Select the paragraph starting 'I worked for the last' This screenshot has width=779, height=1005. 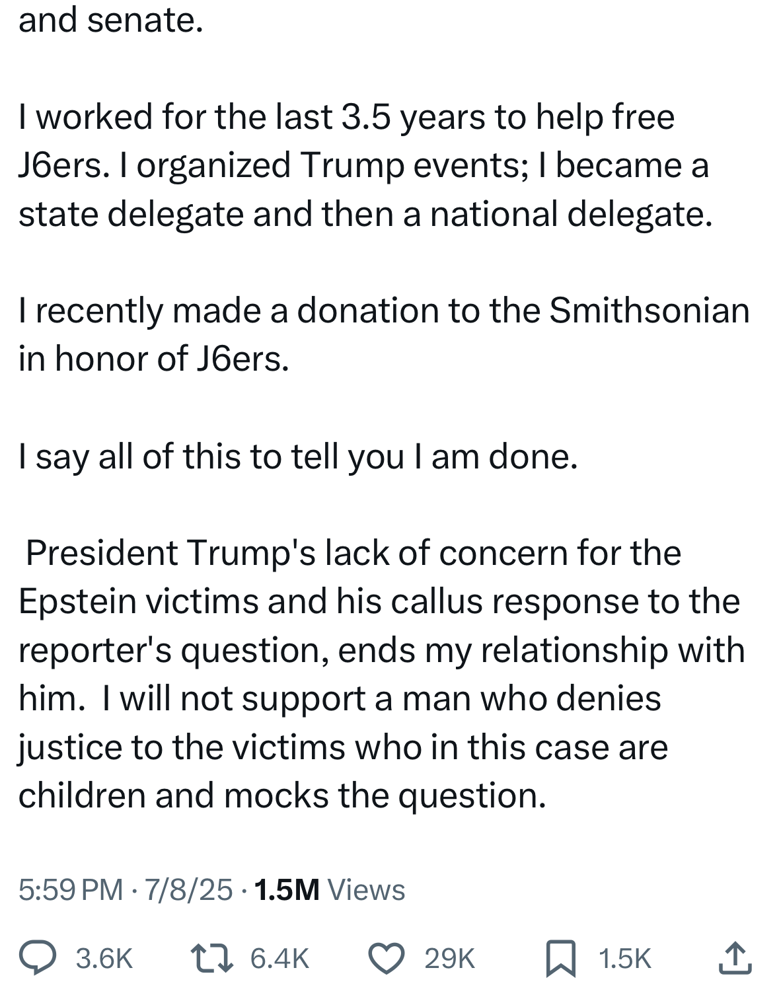365,165
